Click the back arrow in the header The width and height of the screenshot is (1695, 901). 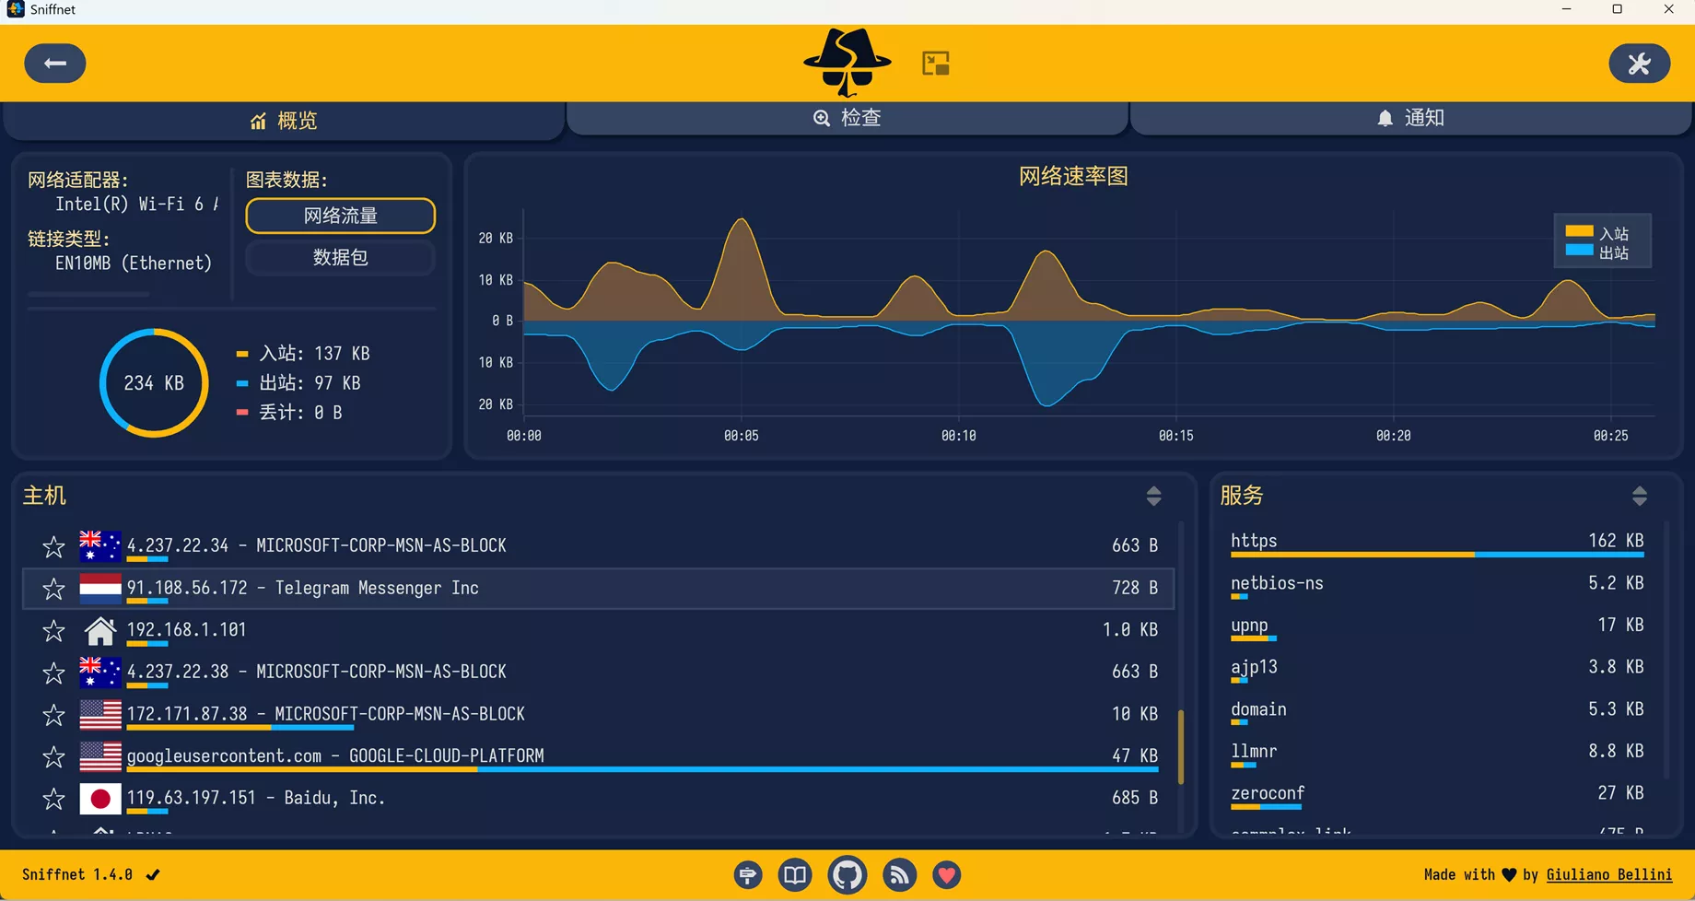tap(54, 63)
